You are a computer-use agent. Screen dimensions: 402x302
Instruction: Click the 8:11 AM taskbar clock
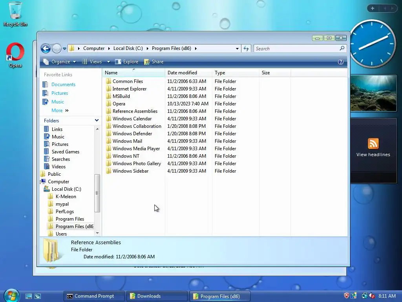click(387, 296)
